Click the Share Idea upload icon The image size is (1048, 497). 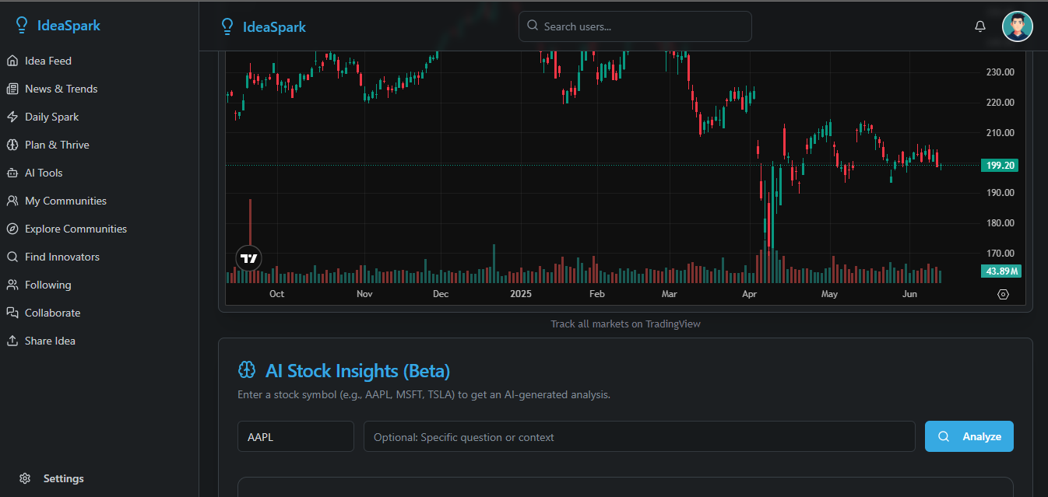coord(12,341)
